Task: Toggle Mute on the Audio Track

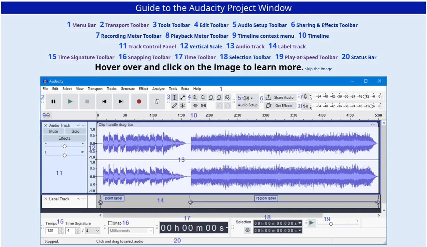Action: [x=54, y=131]
